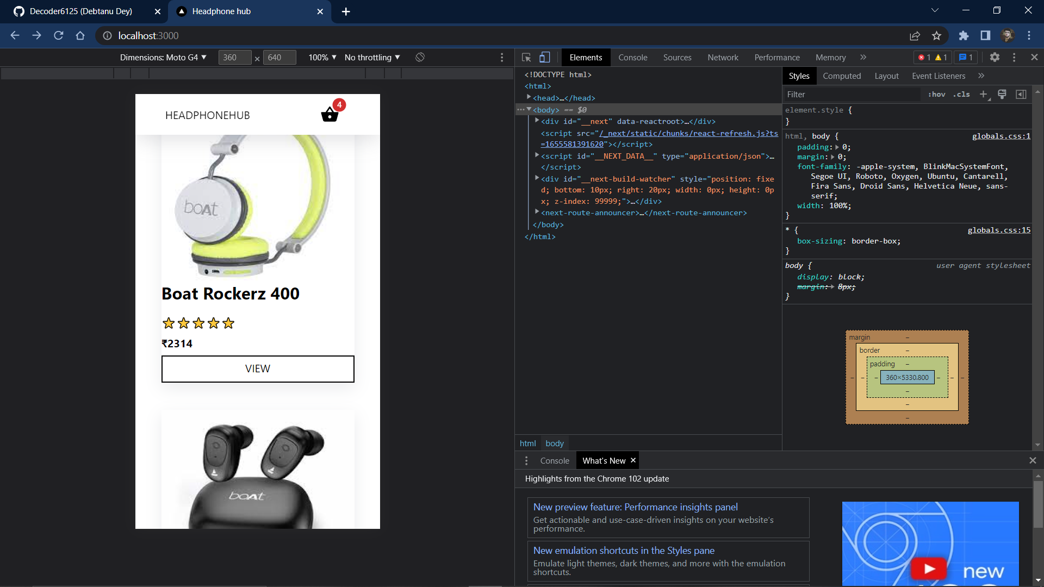This screenshot has height=587, width=1044.
Task: Open Chrome extensions puzzle icon
Action: click(x=964, y=36)
